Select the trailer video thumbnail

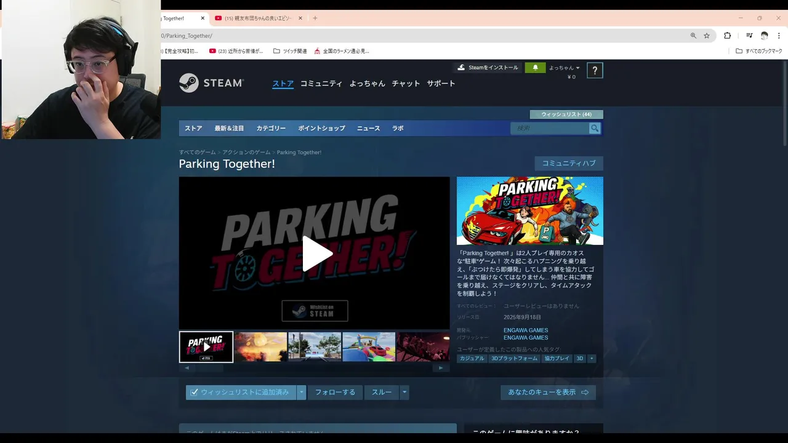pyautogui.click(x=206, y=347)
